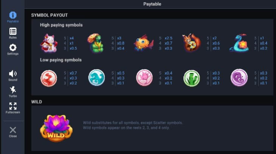276x154 pixels.
Task: Click the red swirl coin symbol
Action: pos(49,78)
